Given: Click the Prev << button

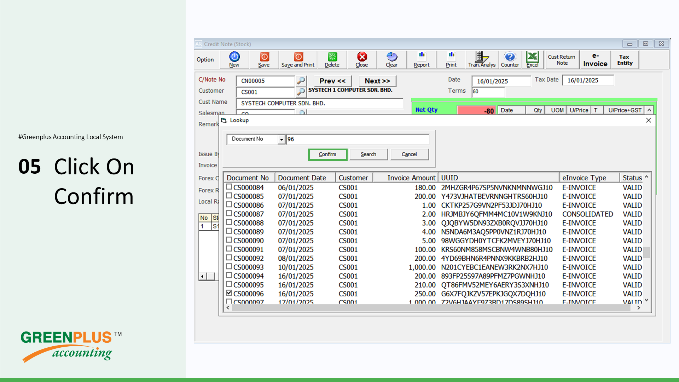Looking at the screenshot, I should click(x=332, y=81).
